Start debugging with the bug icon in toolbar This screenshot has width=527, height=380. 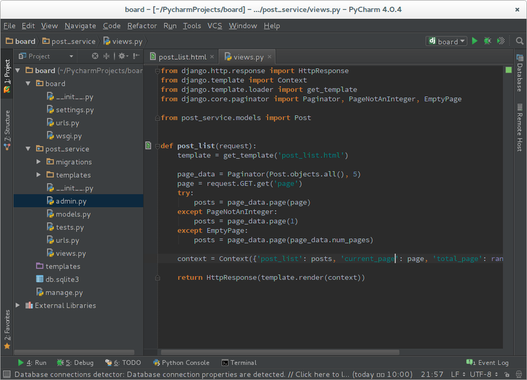[487, 41]
